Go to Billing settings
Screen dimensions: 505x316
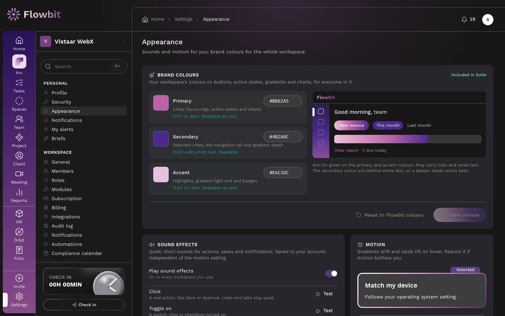click(84, 208)
